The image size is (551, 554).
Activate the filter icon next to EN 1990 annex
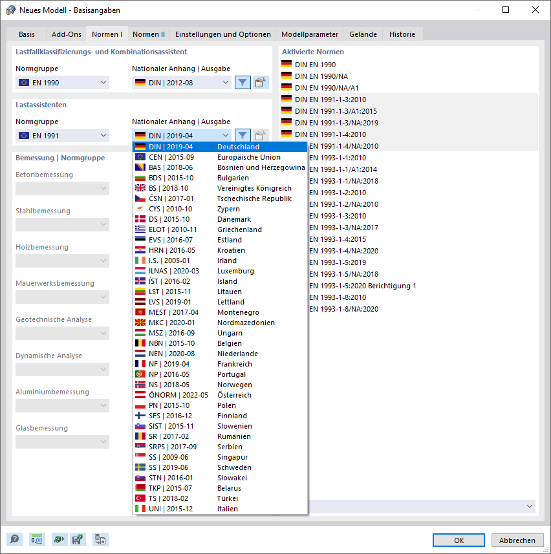[243, 82]
